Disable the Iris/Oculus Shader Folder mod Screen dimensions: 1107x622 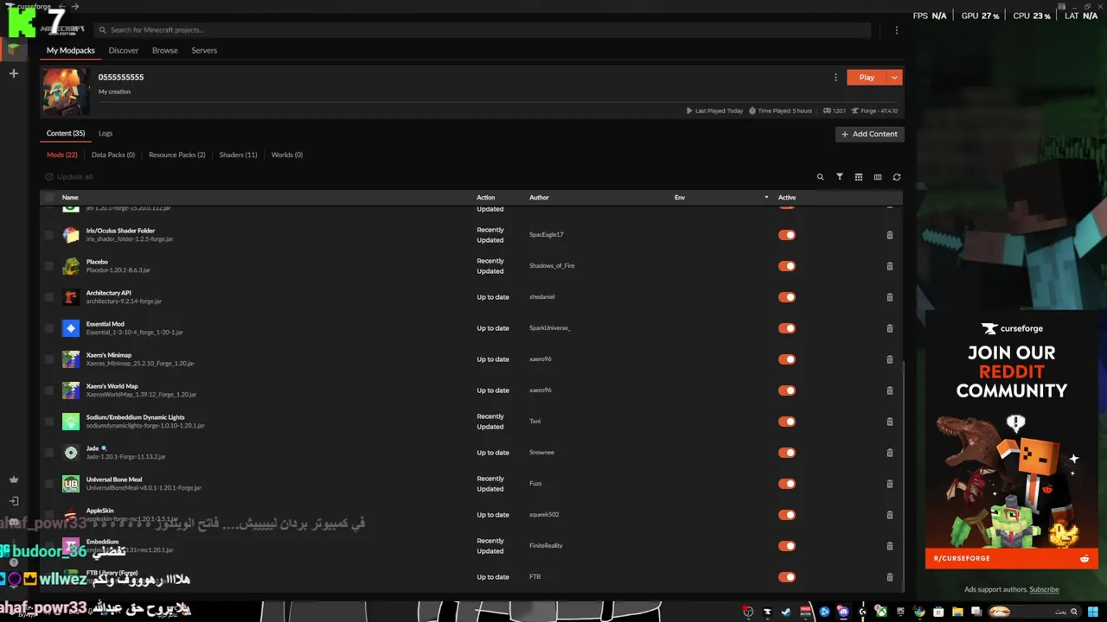786,235
